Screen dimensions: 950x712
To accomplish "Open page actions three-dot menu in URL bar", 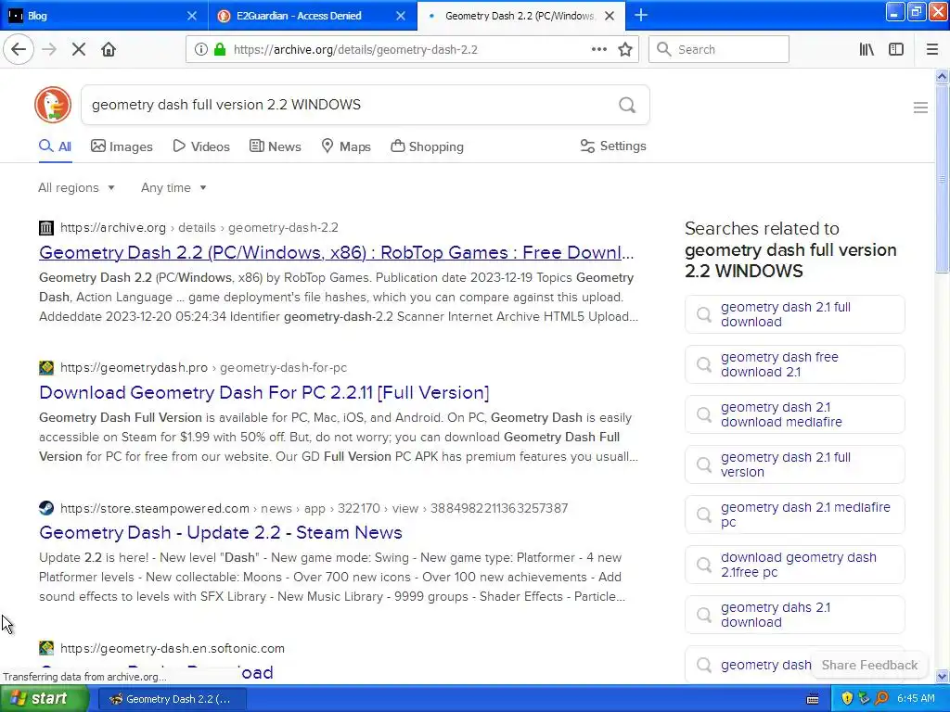I will [x=598, y=50].
